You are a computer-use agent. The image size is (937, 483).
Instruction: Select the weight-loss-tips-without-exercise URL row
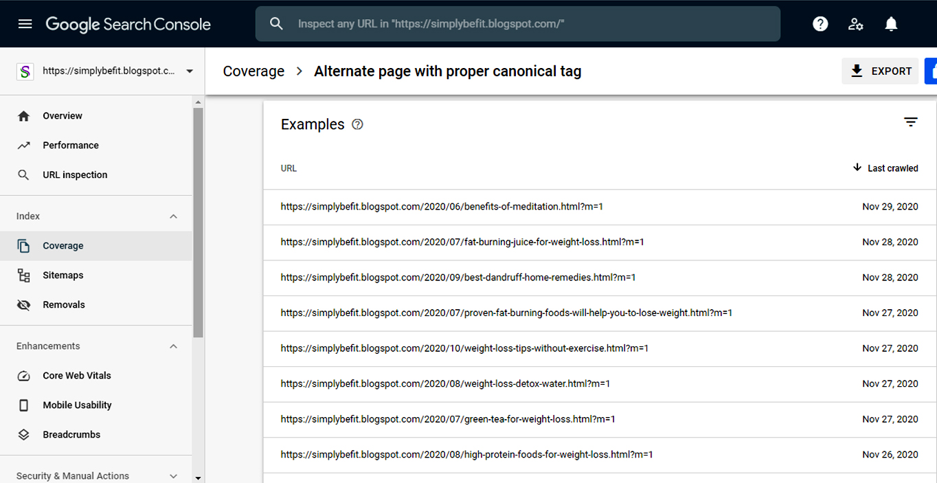tap(599, 348)
